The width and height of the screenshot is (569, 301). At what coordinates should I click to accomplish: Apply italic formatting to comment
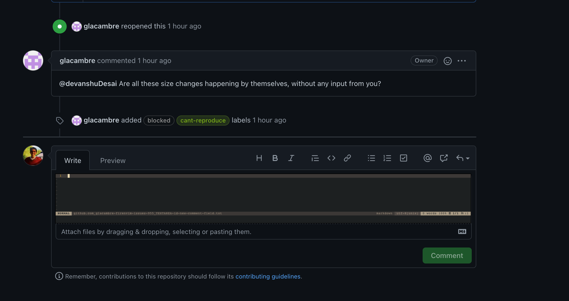point(291,158)
